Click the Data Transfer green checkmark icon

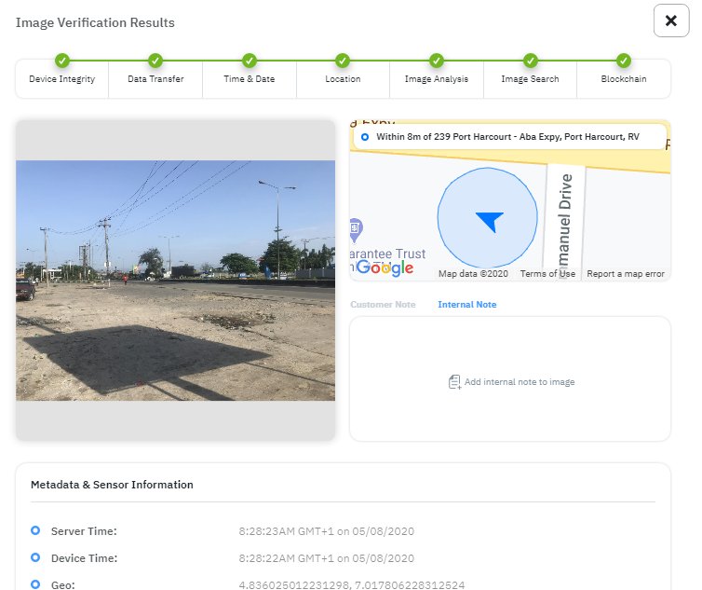tap(155, 60)
